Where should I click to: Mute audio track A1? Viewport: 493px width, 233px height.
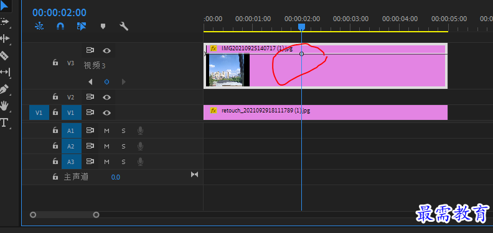pyautogui.click(x=106, y=130)
